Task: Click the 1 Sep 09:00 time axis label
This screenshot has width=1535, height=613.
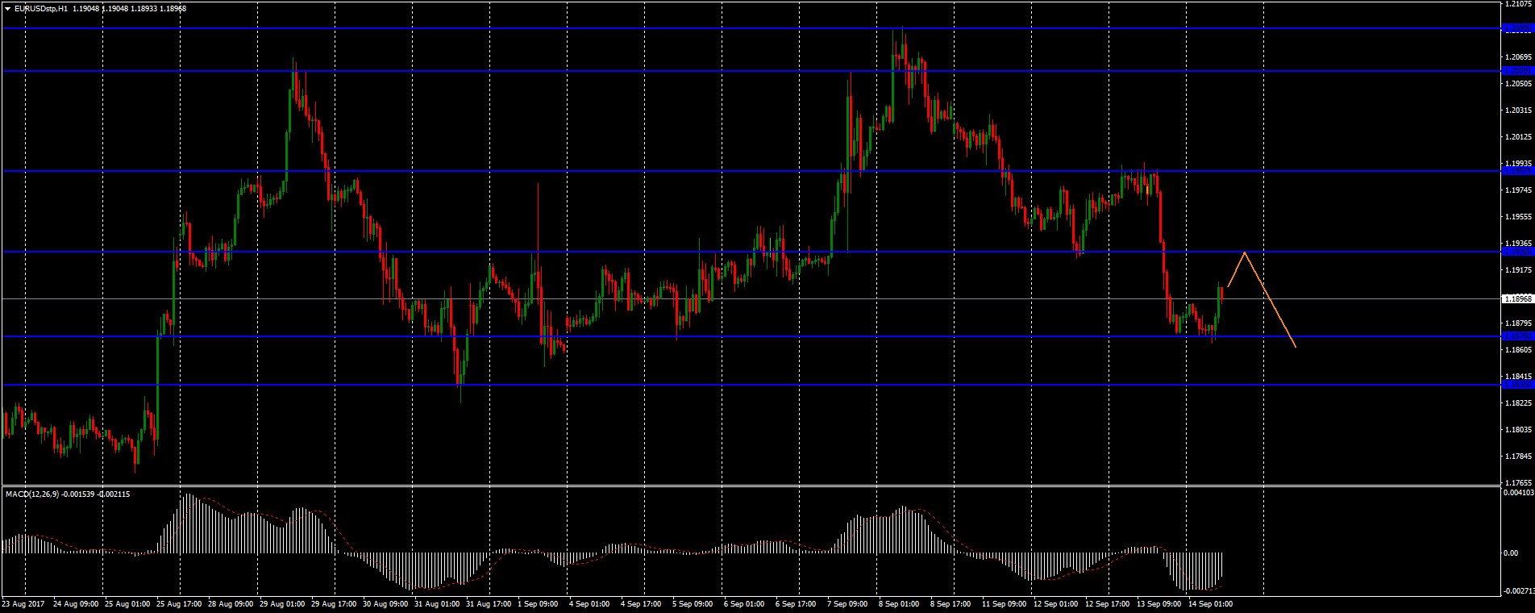Action: (x=539, y=603)
